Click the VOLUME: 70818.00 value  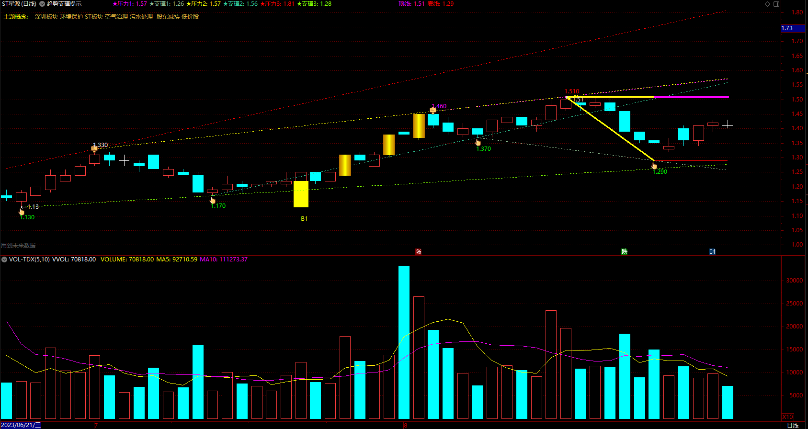point(127,260)
